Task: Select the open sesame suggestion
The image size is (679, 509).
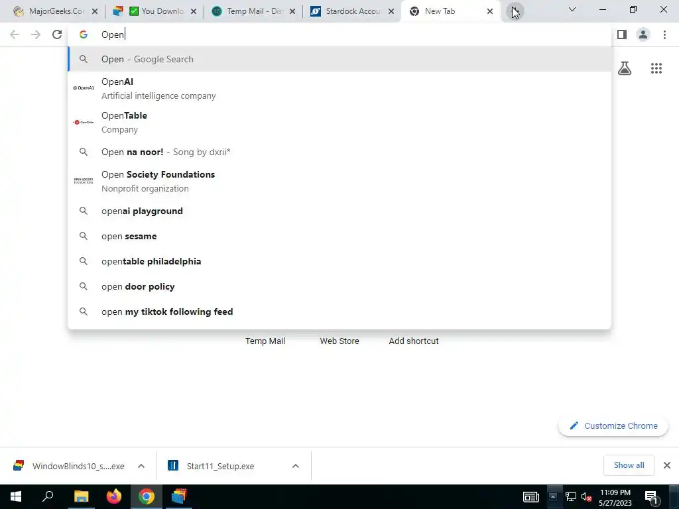Action: tap(339, 237)
